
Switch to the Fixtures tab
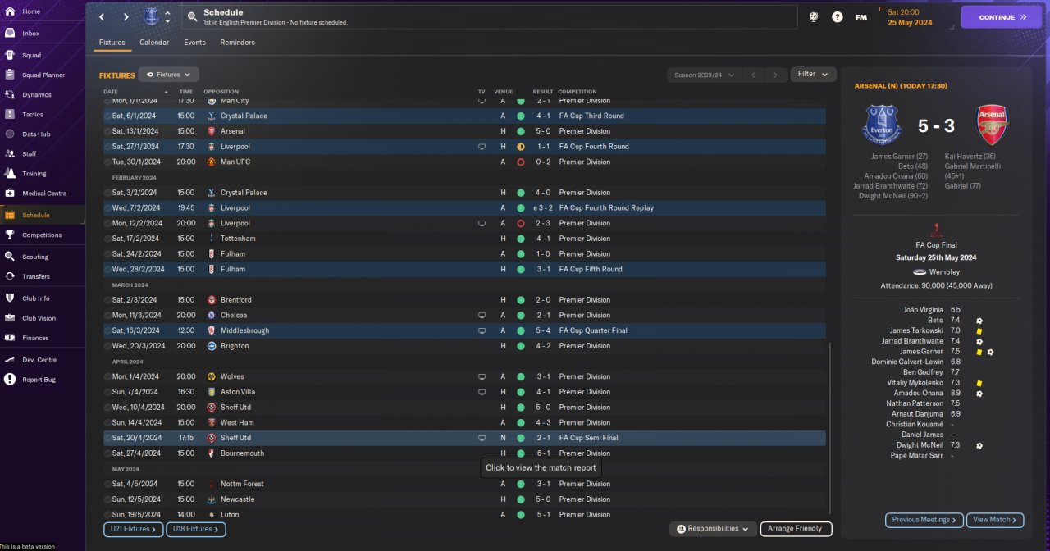pos(112,43)
